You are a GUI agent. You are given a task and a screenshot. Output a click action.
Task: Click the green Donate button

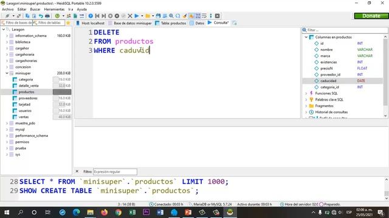pyautogui.click(x=371, y=16)
